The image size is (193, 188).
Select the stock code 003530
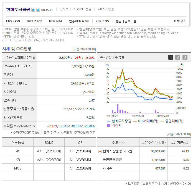tap(47, 10)
